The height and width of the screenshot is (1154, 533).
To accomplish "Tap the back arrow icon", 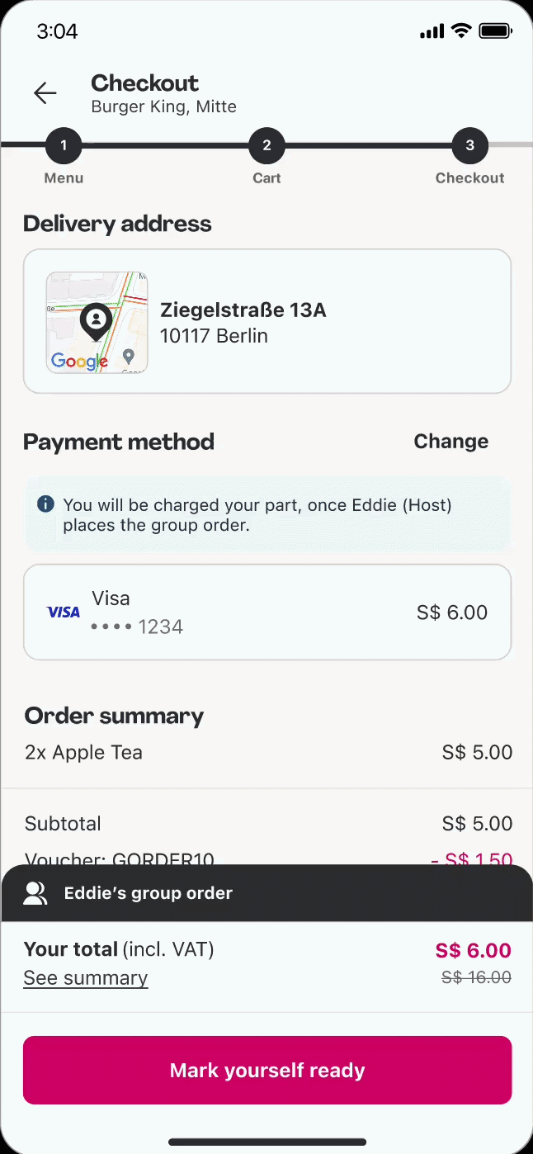I will pos(45,93).
